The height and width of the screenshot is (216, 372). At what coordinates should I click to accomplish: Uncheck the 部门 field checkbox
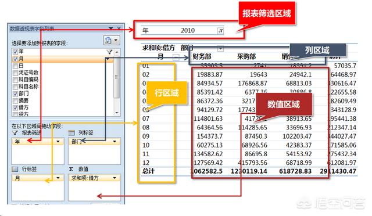[16, 93]
